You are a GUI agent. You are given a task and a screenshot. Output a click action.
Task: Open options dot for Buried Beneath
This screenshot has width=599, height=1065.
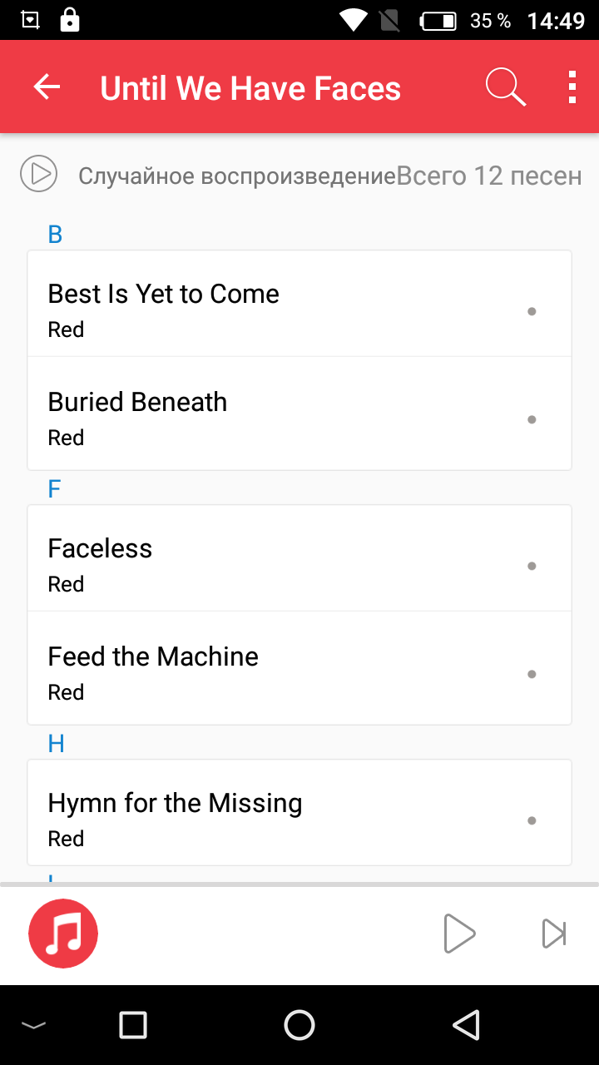pos(532,419)
